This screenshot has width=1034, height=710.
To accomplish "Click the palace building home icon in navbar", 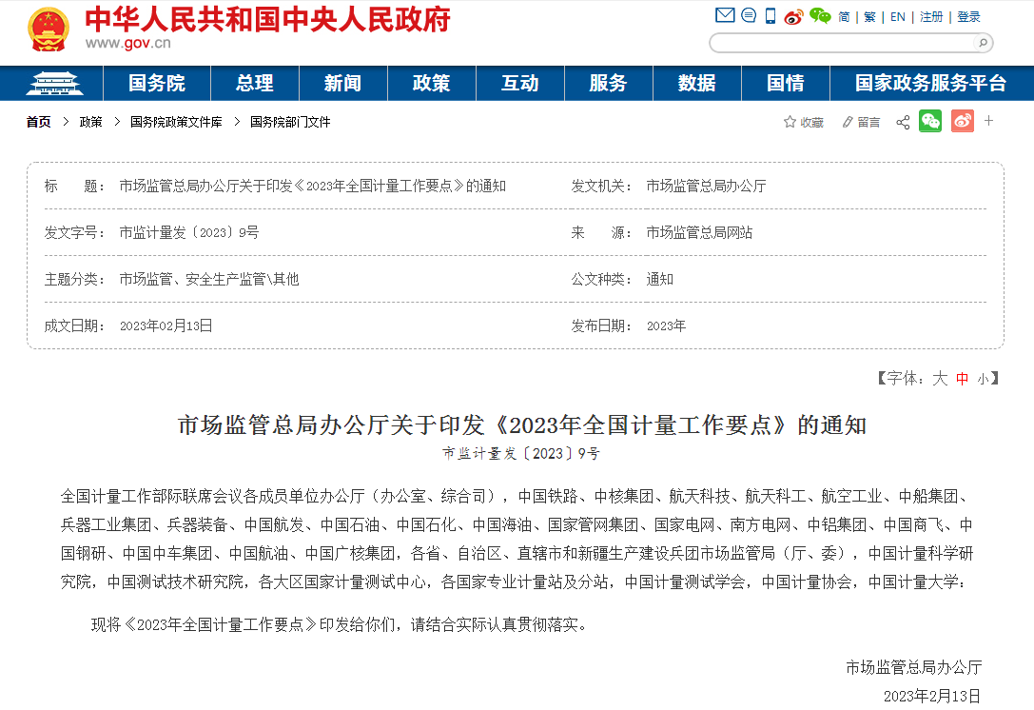I will 53,83.
